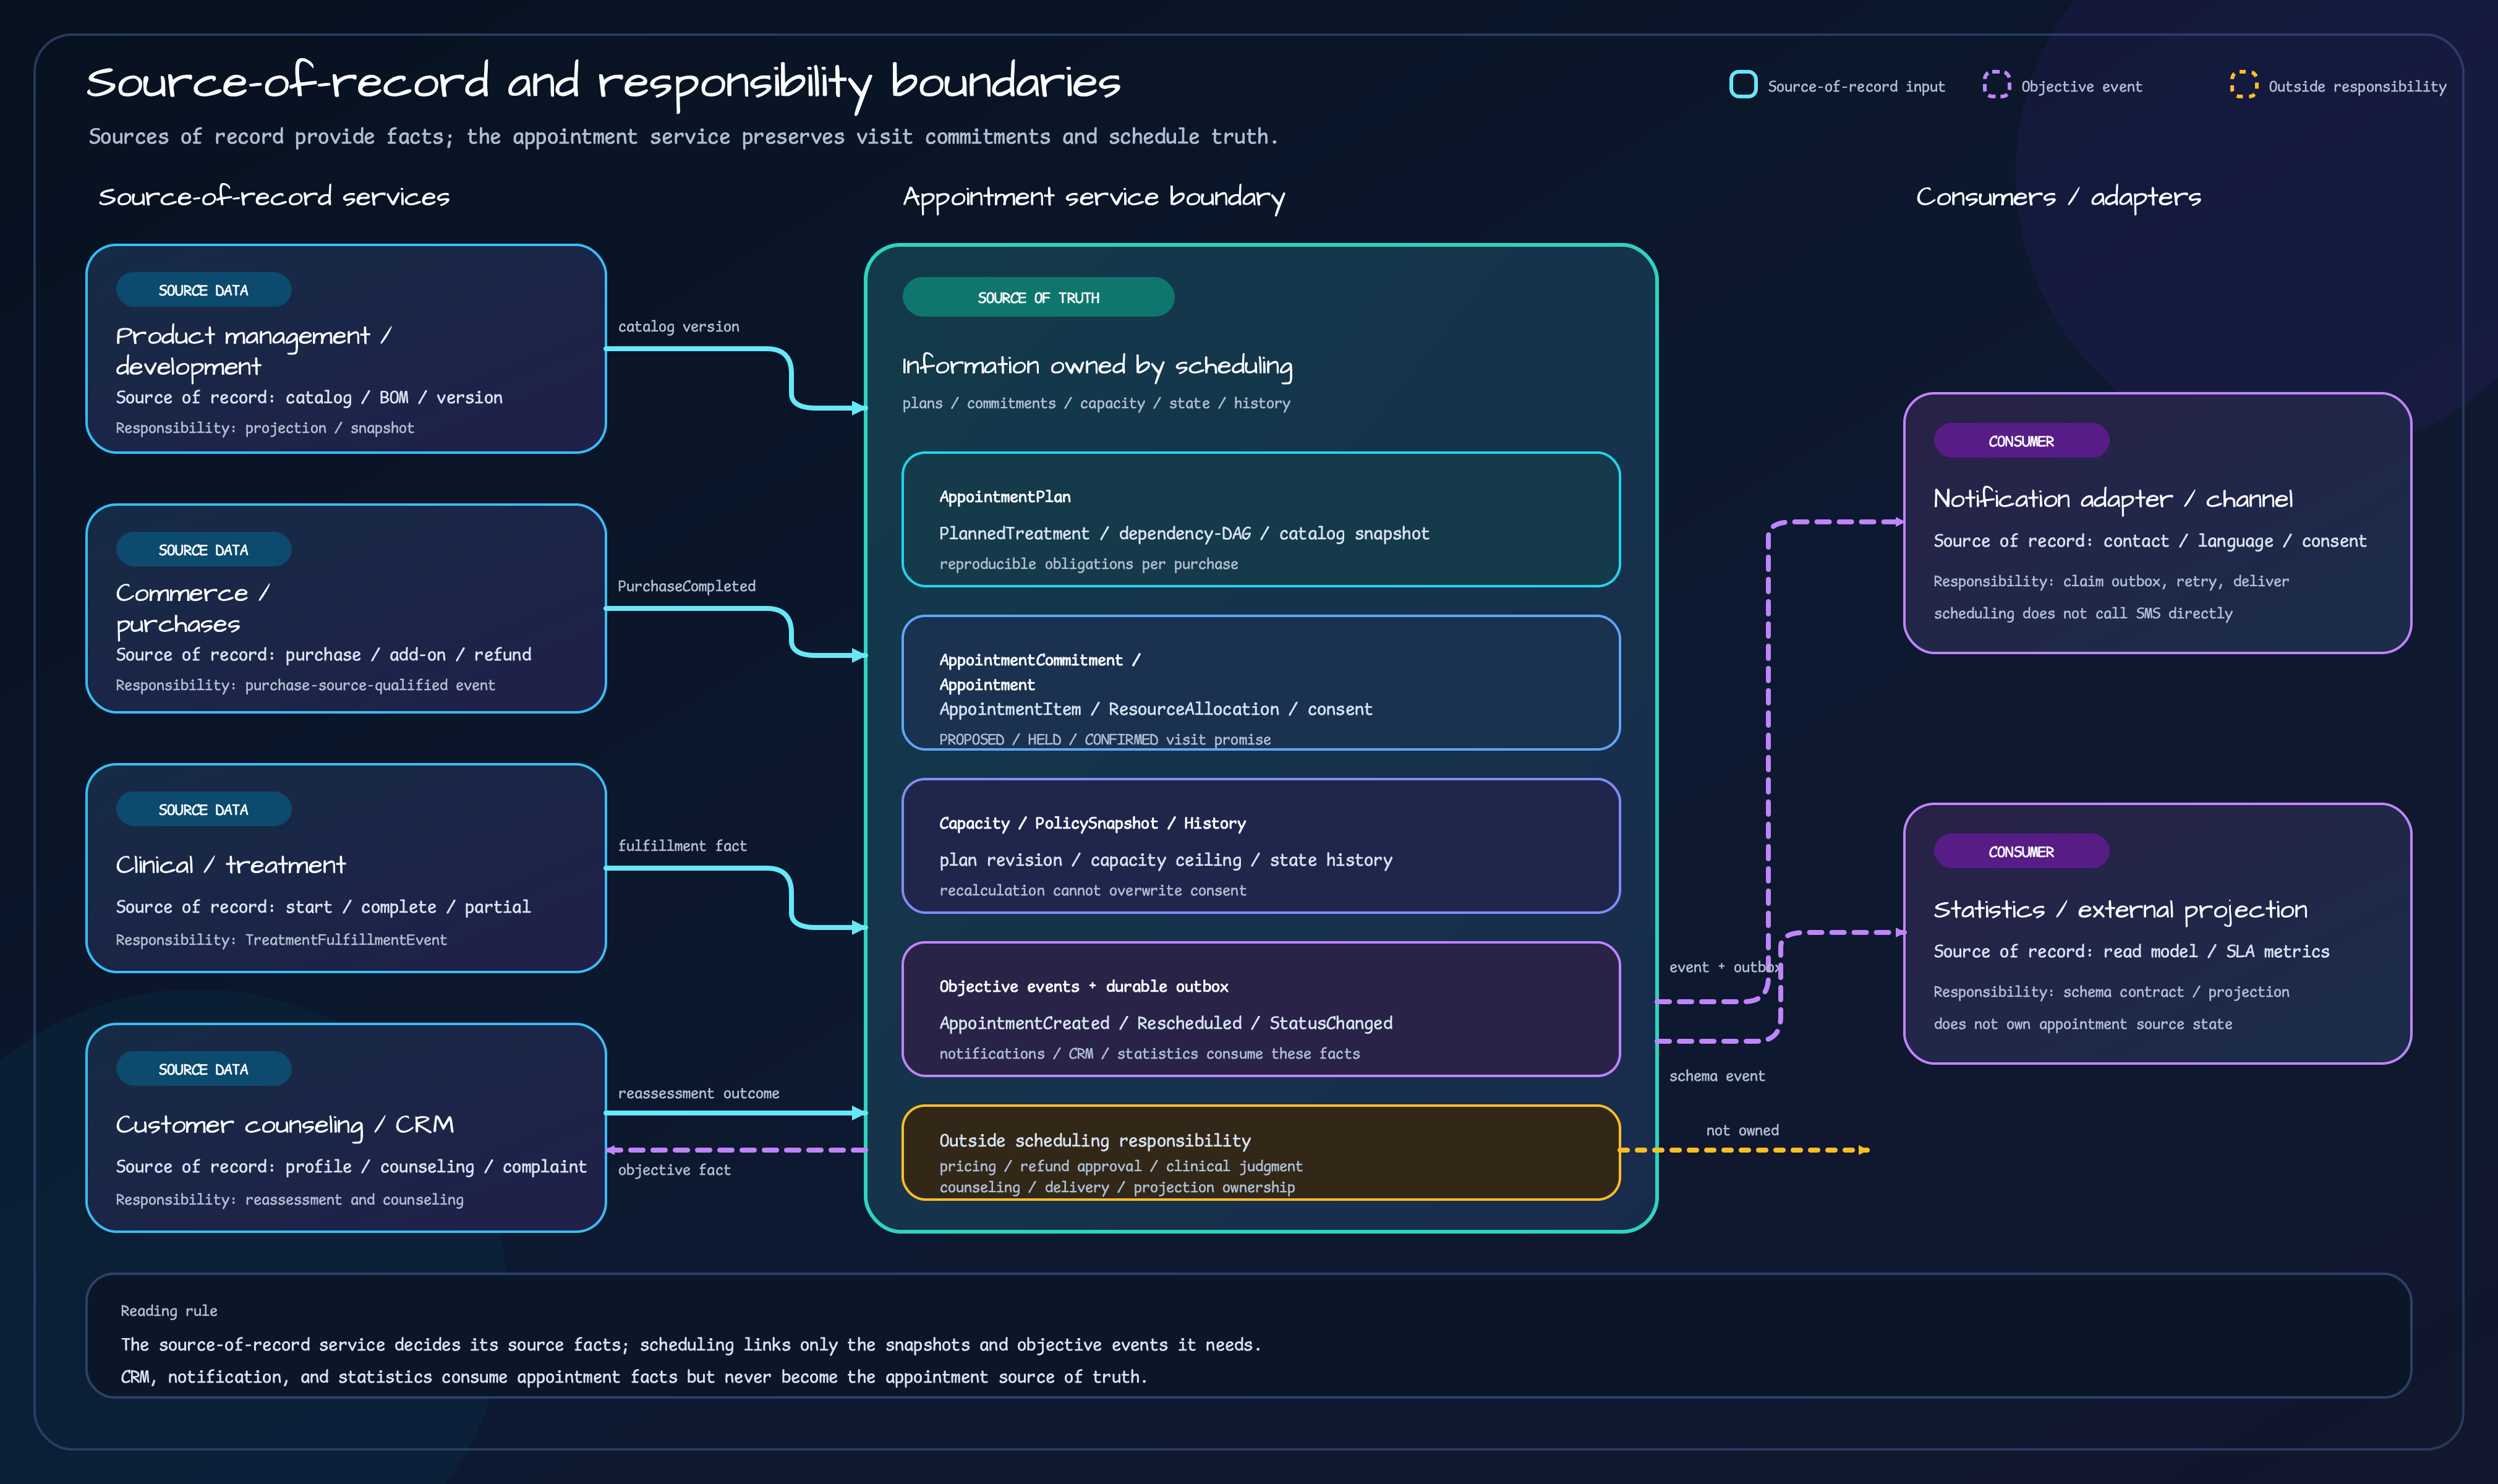The image size is (2498, 1484).
Task: Select 'counseling / delivery / projection ownership' text
Action: (1117, 1187)
